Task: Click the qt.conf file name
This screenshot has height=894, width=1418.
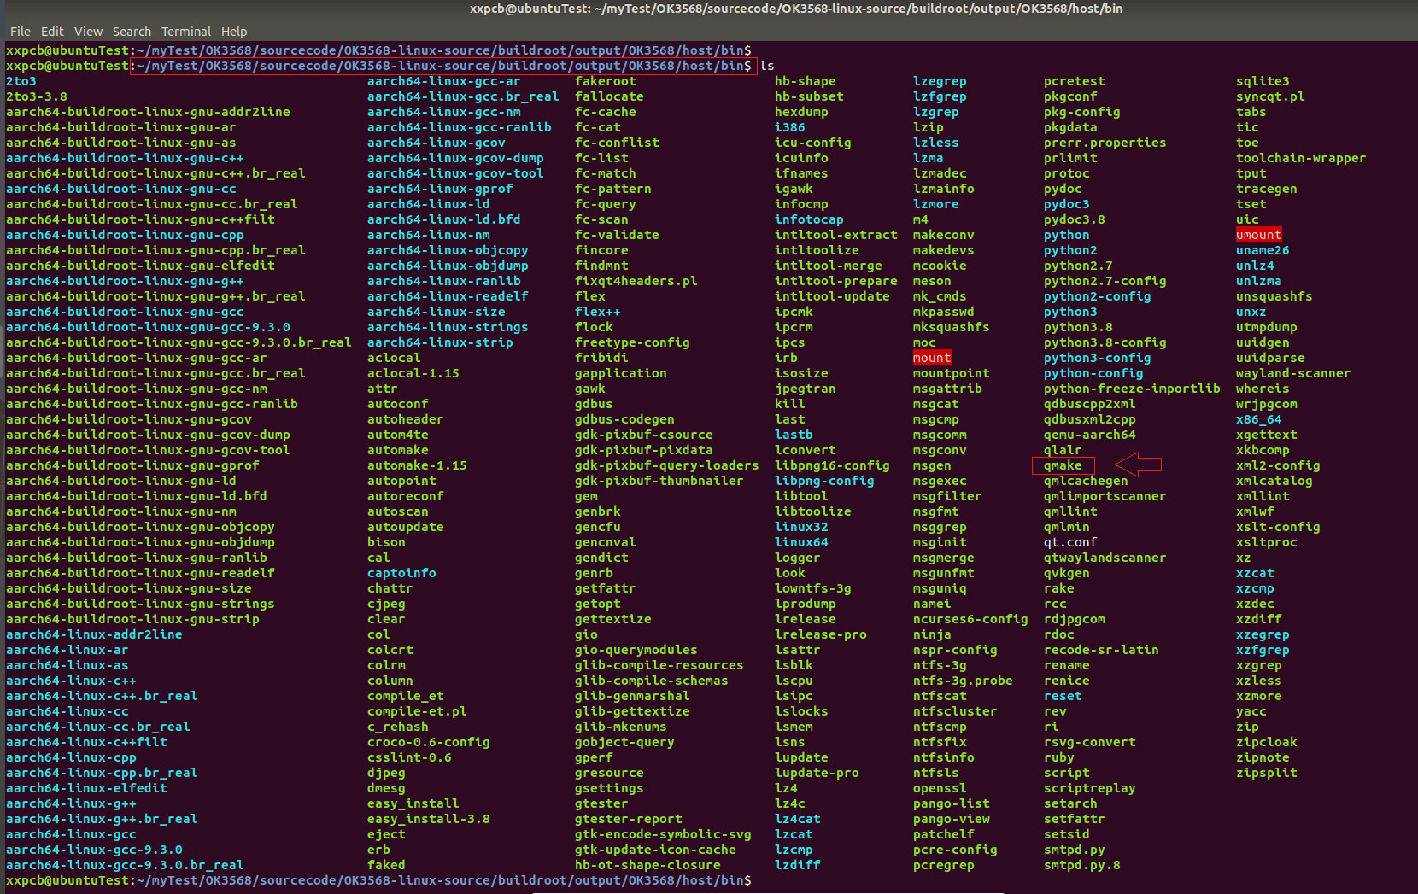Action: click(1070, 542)
